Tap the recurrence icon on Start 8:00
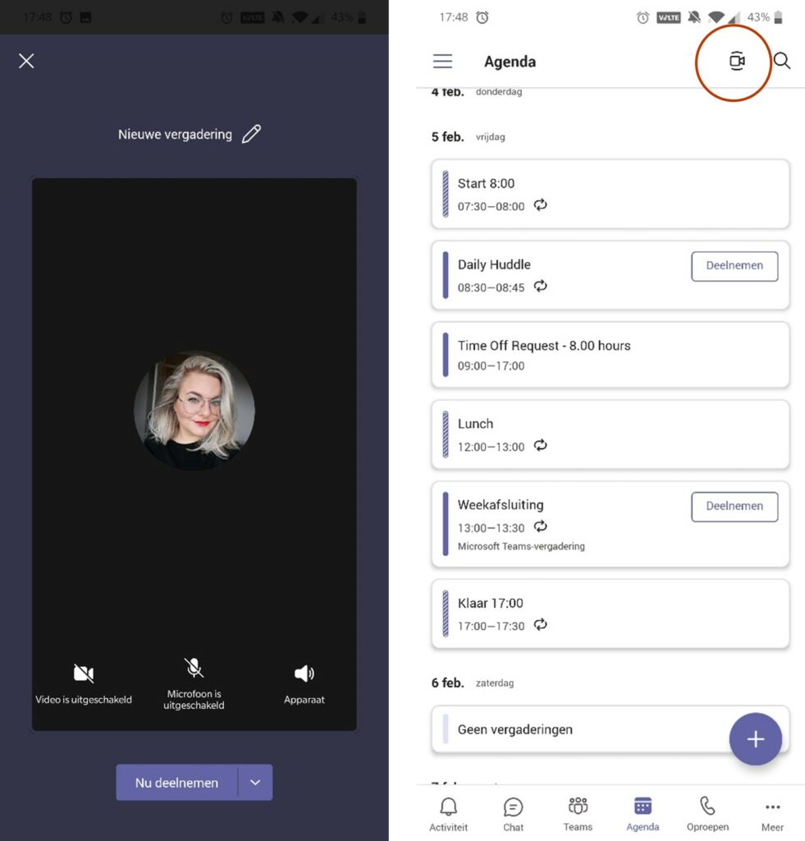 (x=540, y=205)
